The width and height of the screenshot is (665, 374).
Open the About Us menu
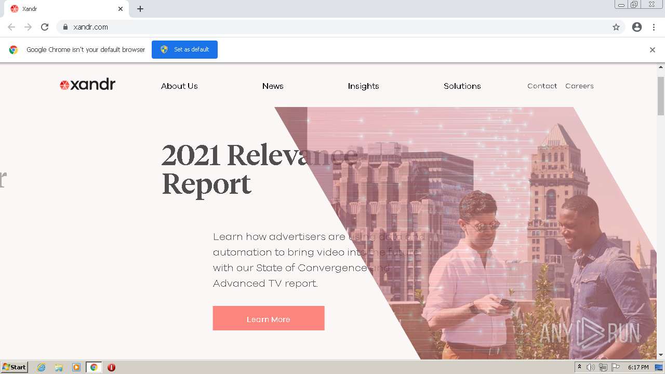point(179,86)
